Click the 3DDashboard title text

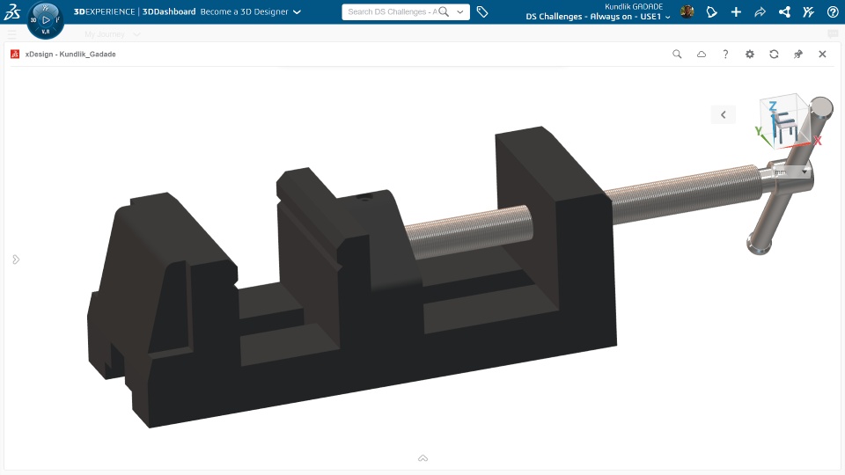(169, 11)
